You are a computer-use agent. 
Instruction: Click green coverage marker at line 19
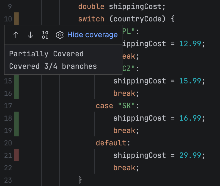16,130
